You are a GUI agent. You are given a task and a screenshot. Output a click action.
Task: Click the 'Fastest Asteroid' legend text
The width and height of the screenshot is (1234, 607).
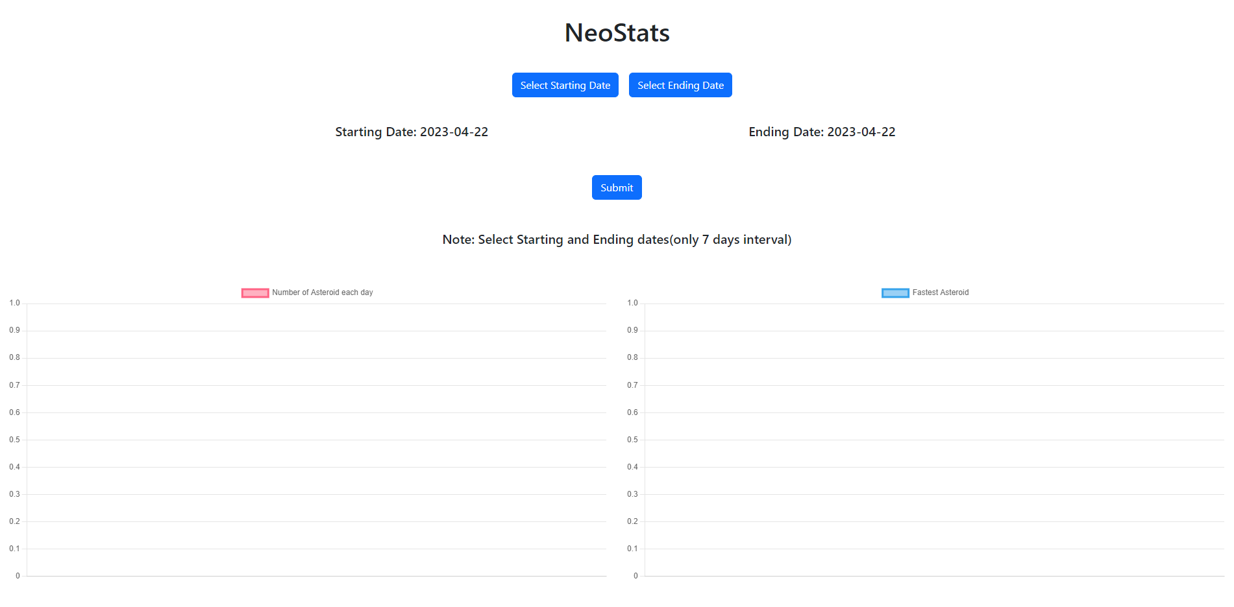click(940, 292)
